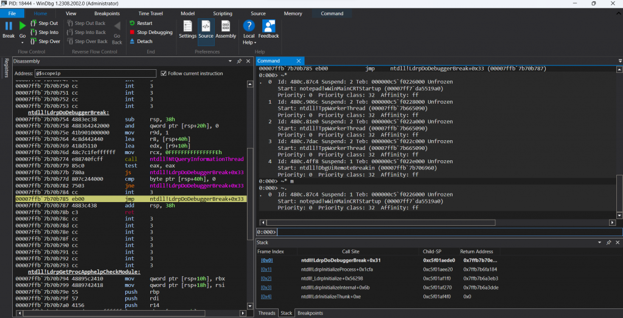Click Step Over Back
This screenshot has height=318, width=623.
(87, 41)
